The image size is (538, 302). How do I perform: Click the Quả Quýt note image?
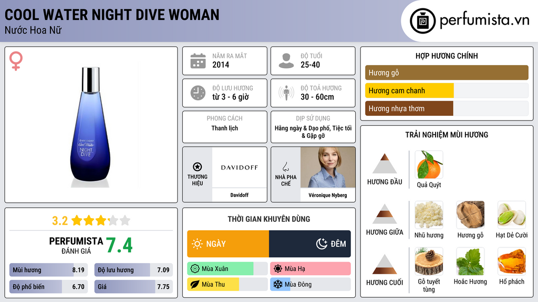429,165
